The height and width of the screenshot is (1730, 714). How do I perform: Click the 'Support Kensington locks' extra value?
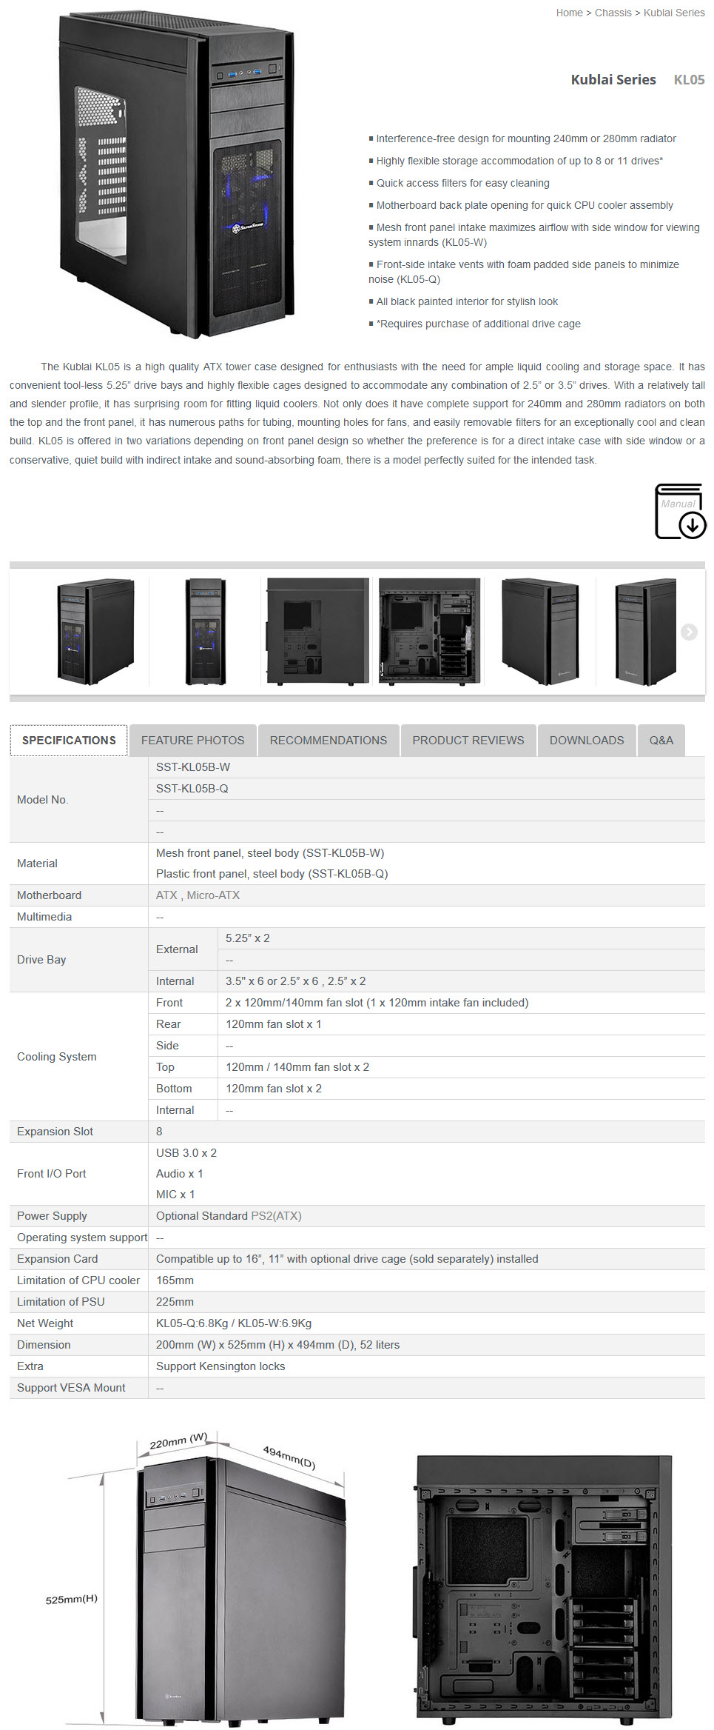point(220,1366)
